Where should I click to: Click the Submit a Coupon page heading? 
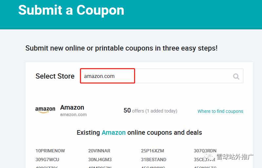click(71, 10)
